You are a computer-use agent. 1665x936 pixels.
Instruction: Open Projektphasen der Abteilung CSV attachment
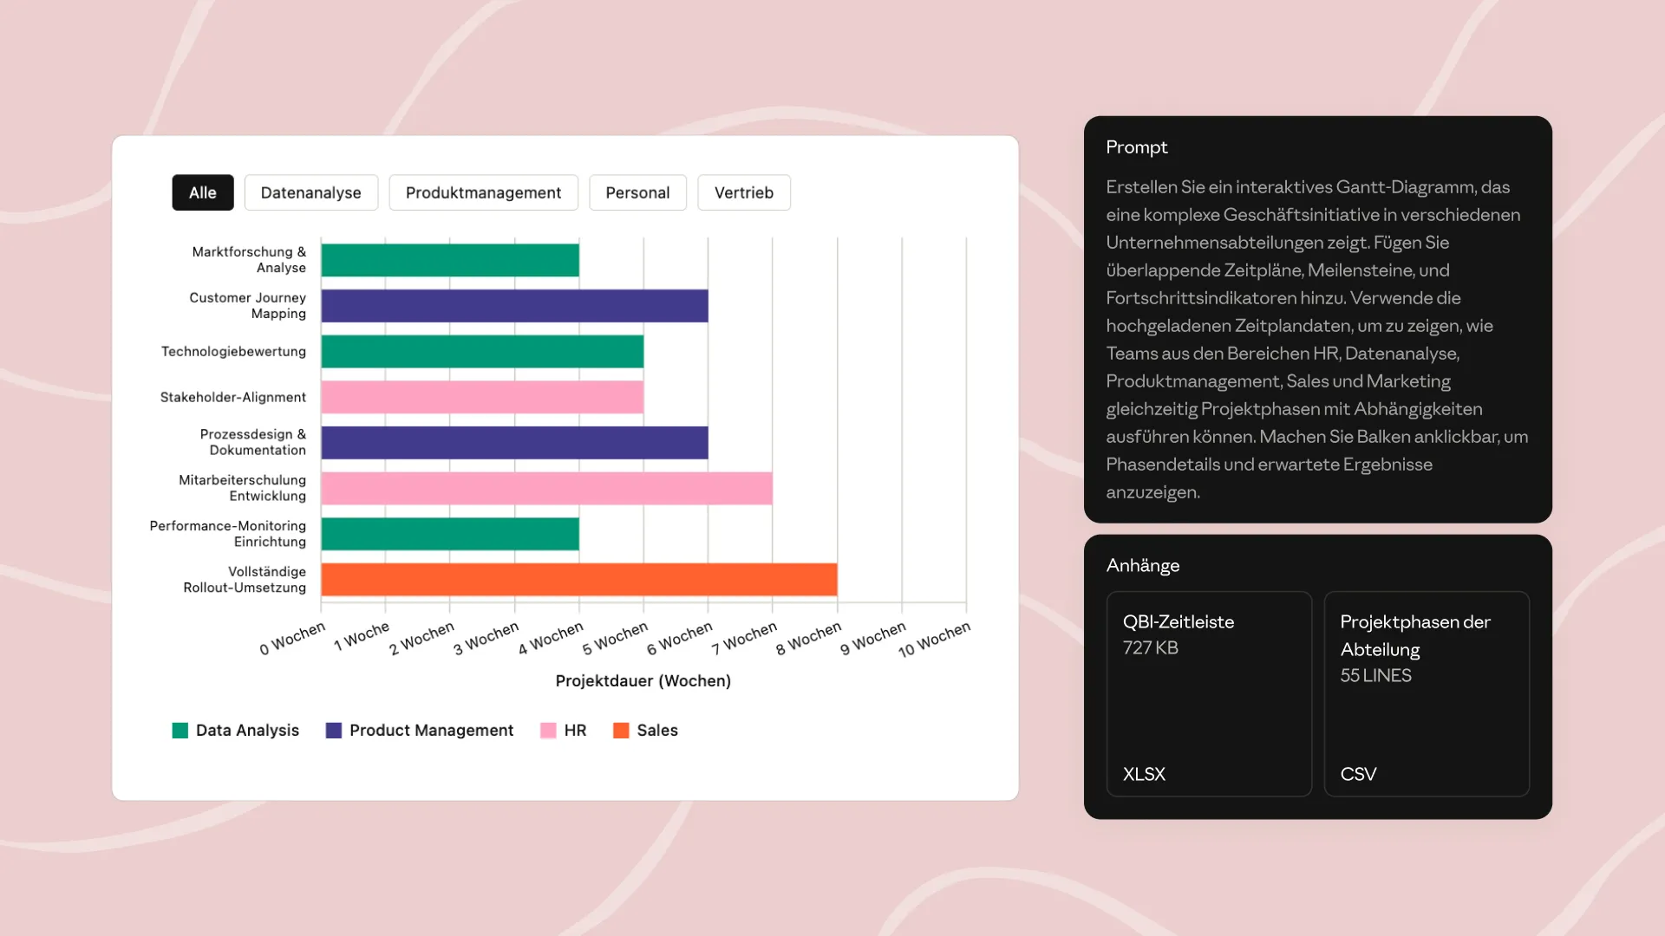click(x=1426, y=693)
